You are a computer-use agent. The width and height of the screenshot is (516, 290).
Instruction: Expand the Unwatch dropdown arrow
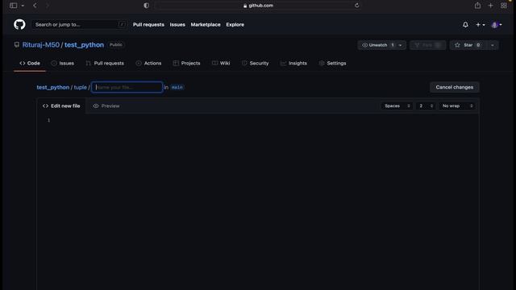point(401,45)
